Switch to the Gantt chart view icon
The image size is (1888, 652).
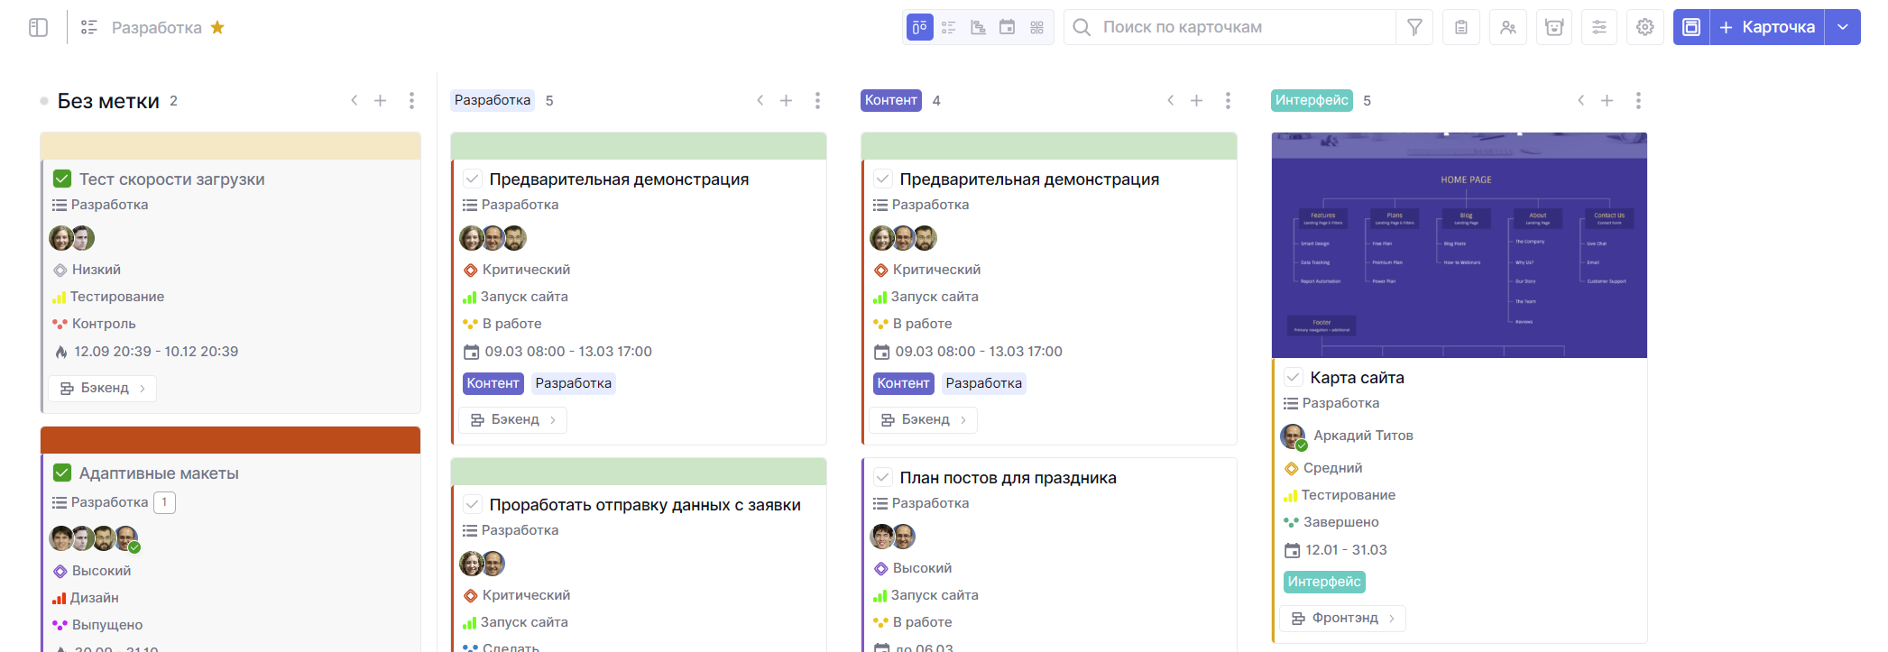(x=978, y=28)
